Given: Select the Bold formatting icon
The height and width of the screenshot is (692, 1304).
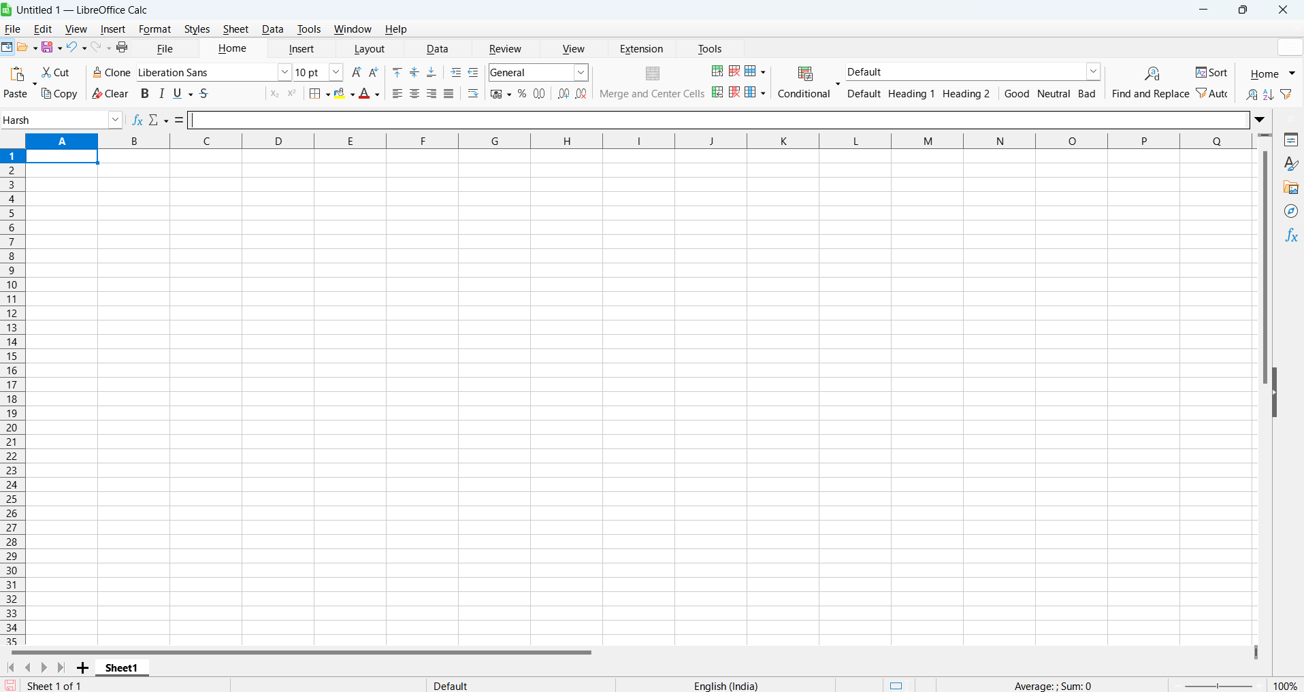Looking at the screenshot, I should [144, 93].
